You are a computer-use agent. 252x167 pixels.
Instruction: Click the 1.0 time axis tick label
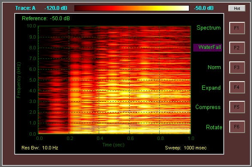coord(191,138)
